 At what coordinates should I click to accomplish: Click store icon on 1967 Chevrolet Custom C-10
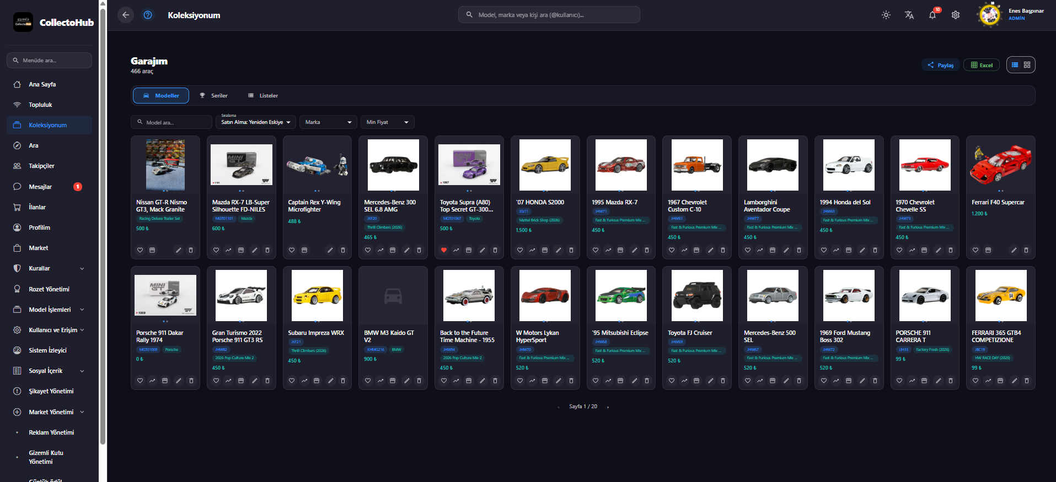click(x=696, y=250)
